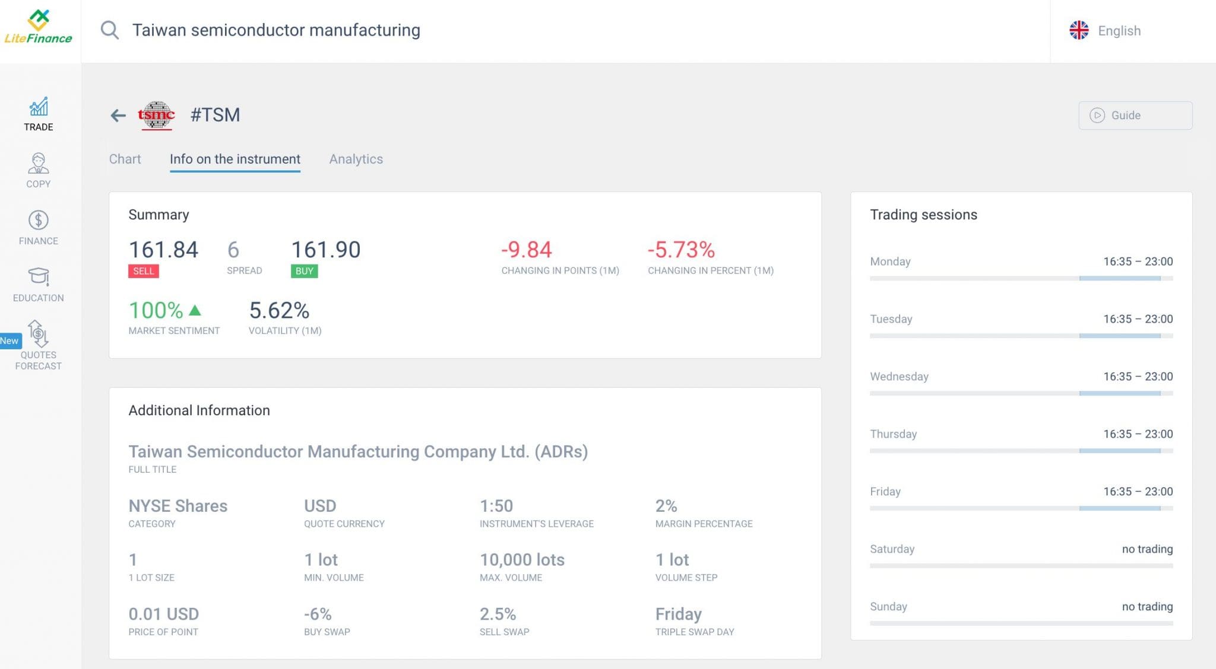Open the Education graduation cap icon
The image size is (1216, 669).
39,276
